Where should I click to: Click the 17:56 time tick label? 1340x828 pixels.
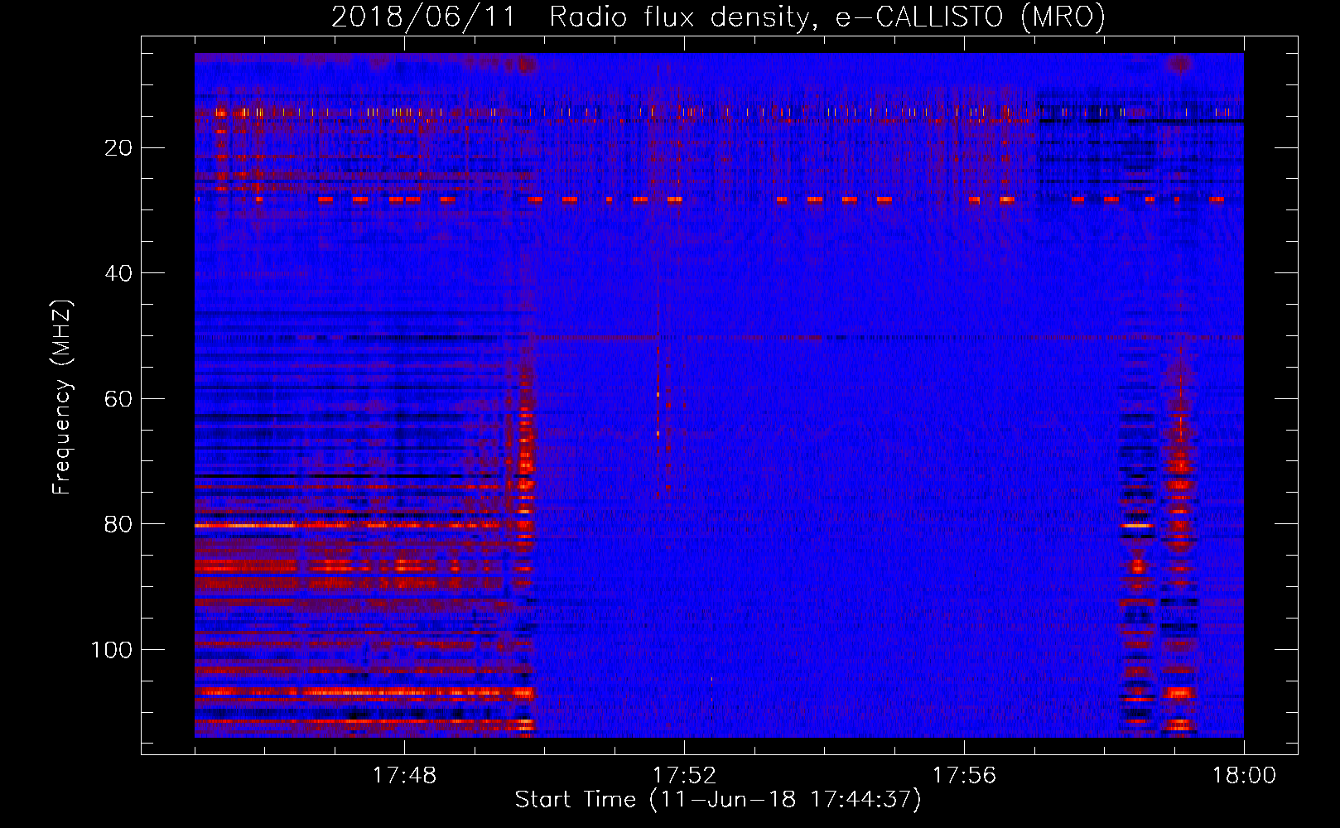pyautogui.click(x=964, y=776)
